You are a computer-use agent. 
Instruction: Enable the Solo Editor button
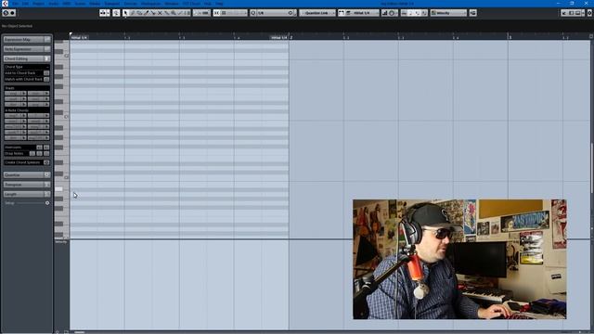pos(6,13)
